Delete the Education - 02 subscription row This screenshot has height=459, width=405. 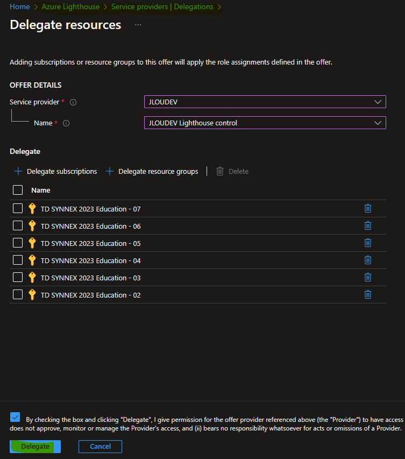point(368,294)
